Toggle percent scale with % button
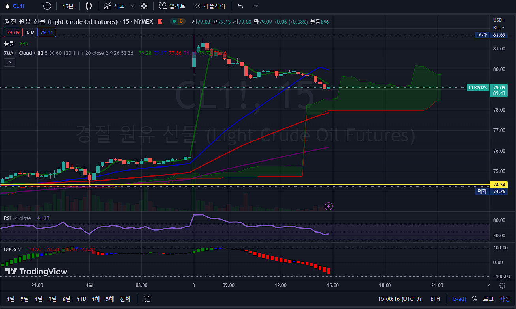Viewport: 516px width, 309px height. (474, 299)
